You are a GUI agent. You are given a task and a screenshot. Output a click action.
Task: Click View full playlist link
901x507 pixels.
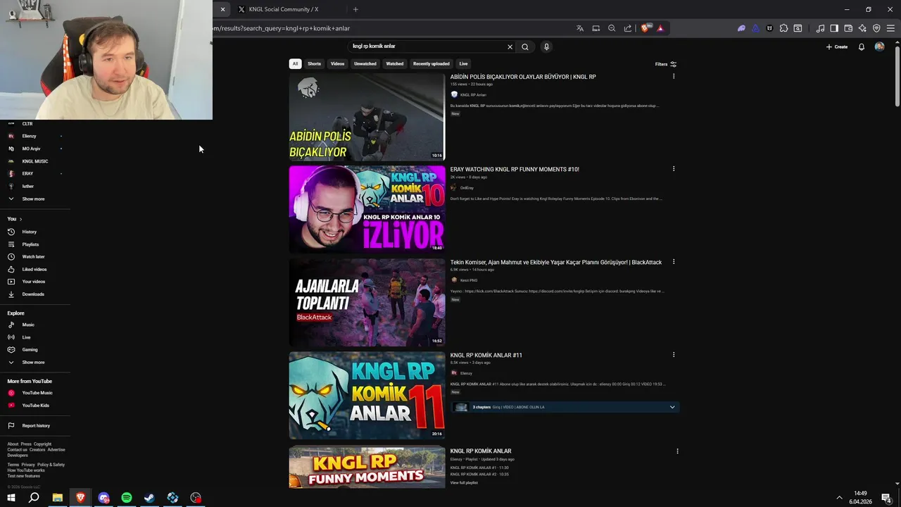coord(464,482)
